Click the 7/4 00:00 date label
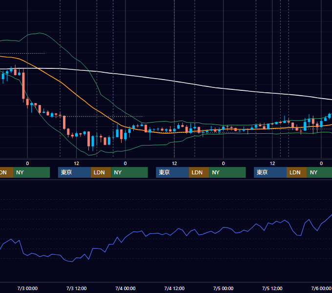 point(125,288)
